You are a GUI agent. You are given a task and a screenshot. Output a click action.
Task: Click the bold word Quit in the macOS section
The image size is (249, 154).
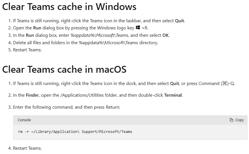175,84
